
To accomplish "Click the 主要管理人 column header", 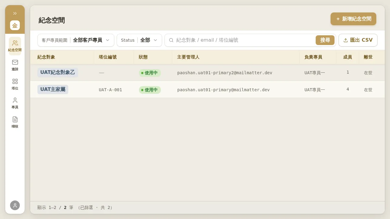I will click(188, 57).
